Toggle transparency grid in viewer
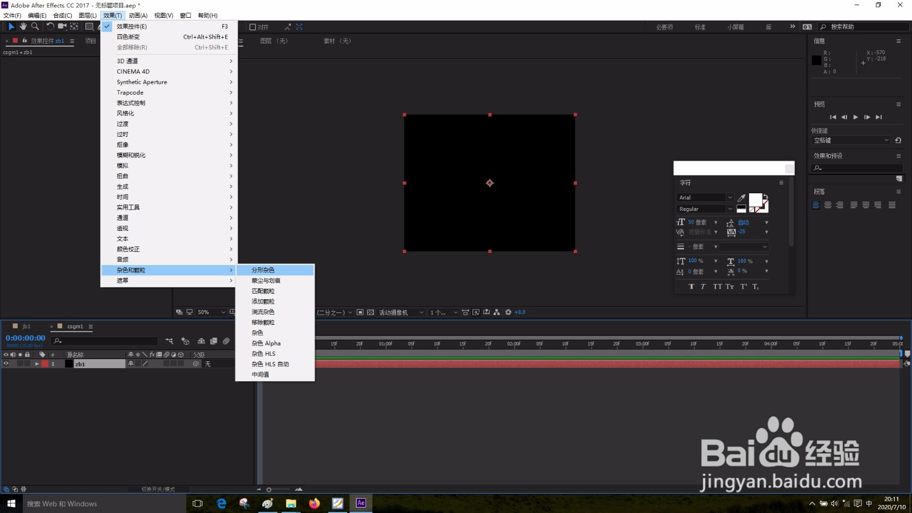Viewport: 912px width, 513px height. pos(370,312)
